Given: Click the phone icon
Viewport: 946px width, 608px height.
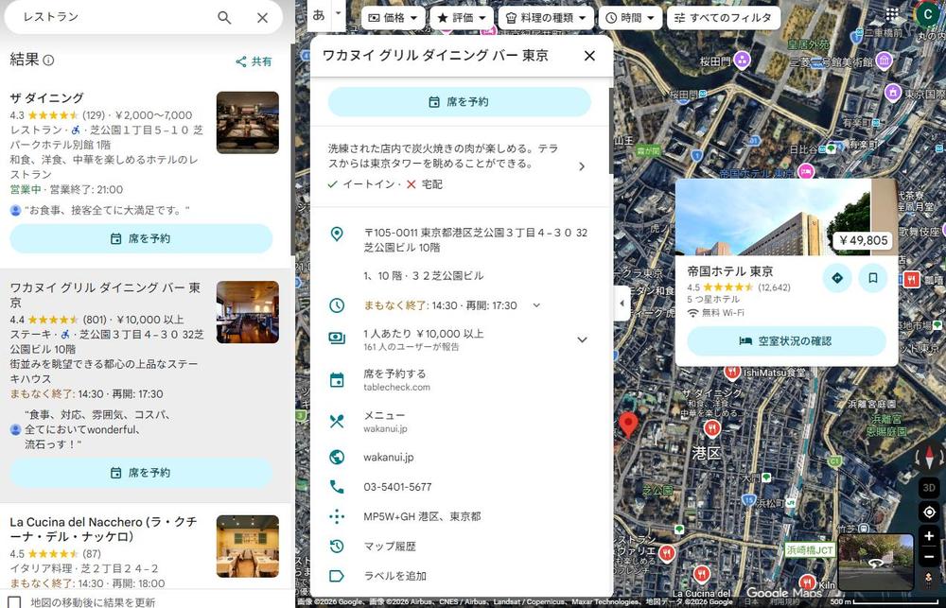Looking at the screenshot, I should pos(337,487).
